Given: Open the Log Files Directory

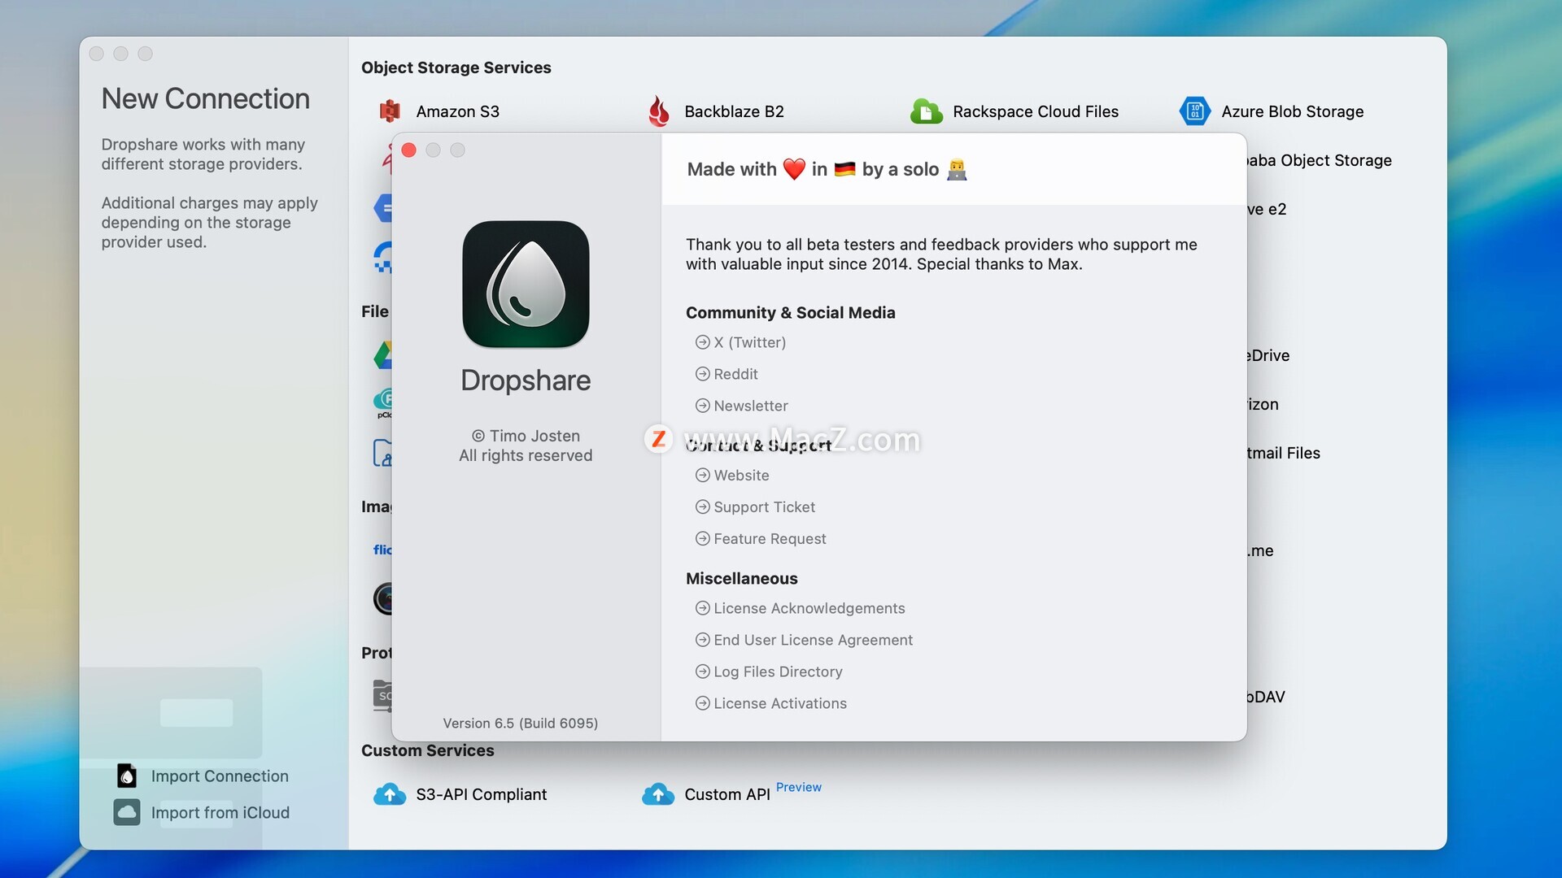Looking at the screenshot, I should pos(778,672).
